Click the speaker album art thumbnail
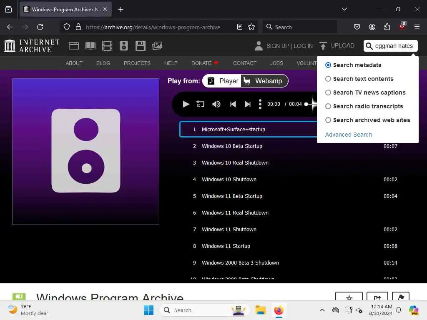427x320 pixels. pos(86,152)
